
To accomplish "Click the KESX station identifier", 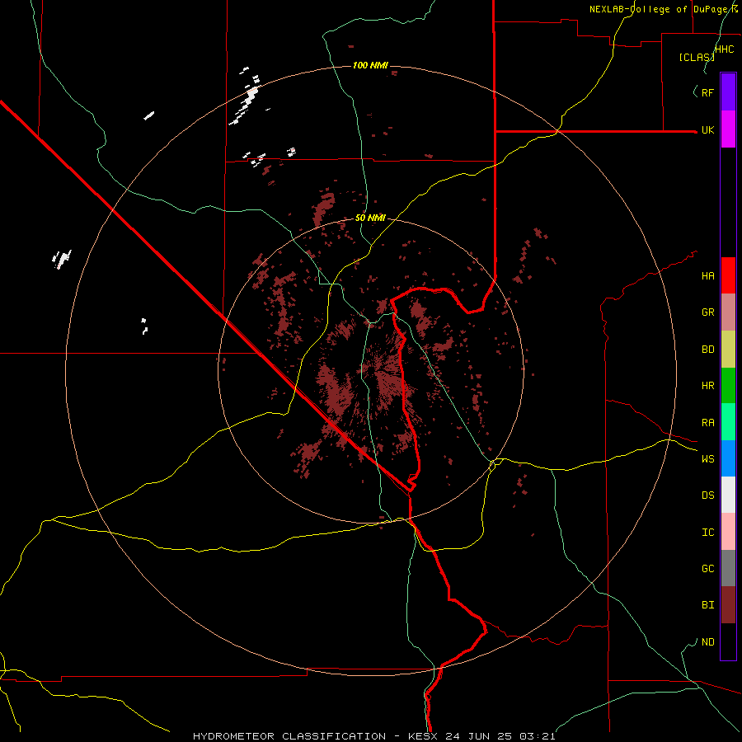I will point(424,736).
